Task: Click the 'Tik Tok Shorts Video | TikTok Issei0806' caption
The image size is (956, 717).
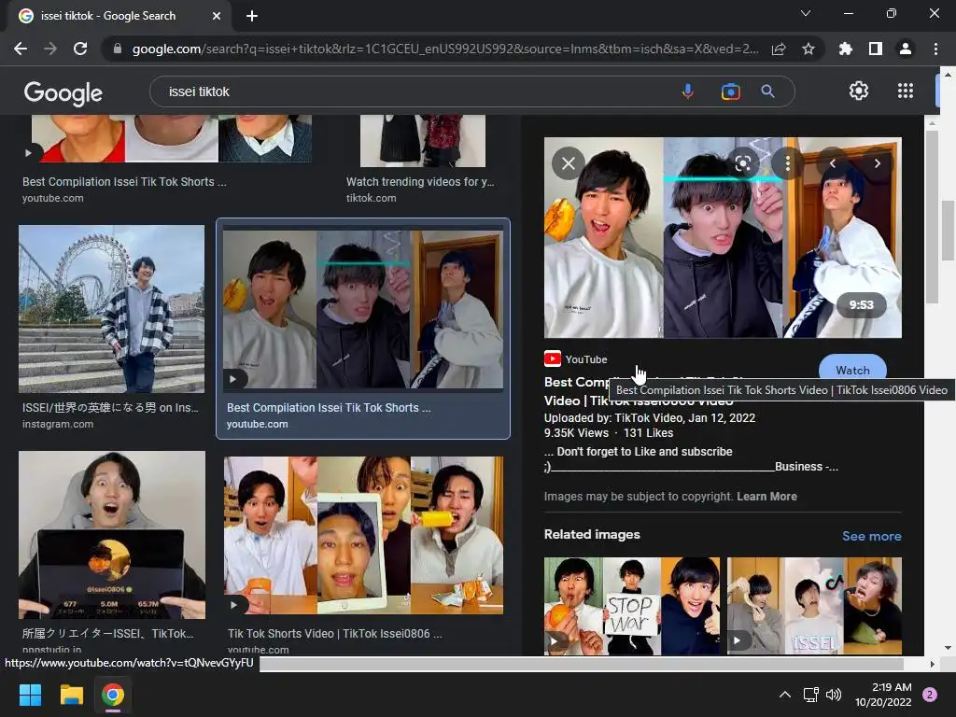Action: (335, 634)
